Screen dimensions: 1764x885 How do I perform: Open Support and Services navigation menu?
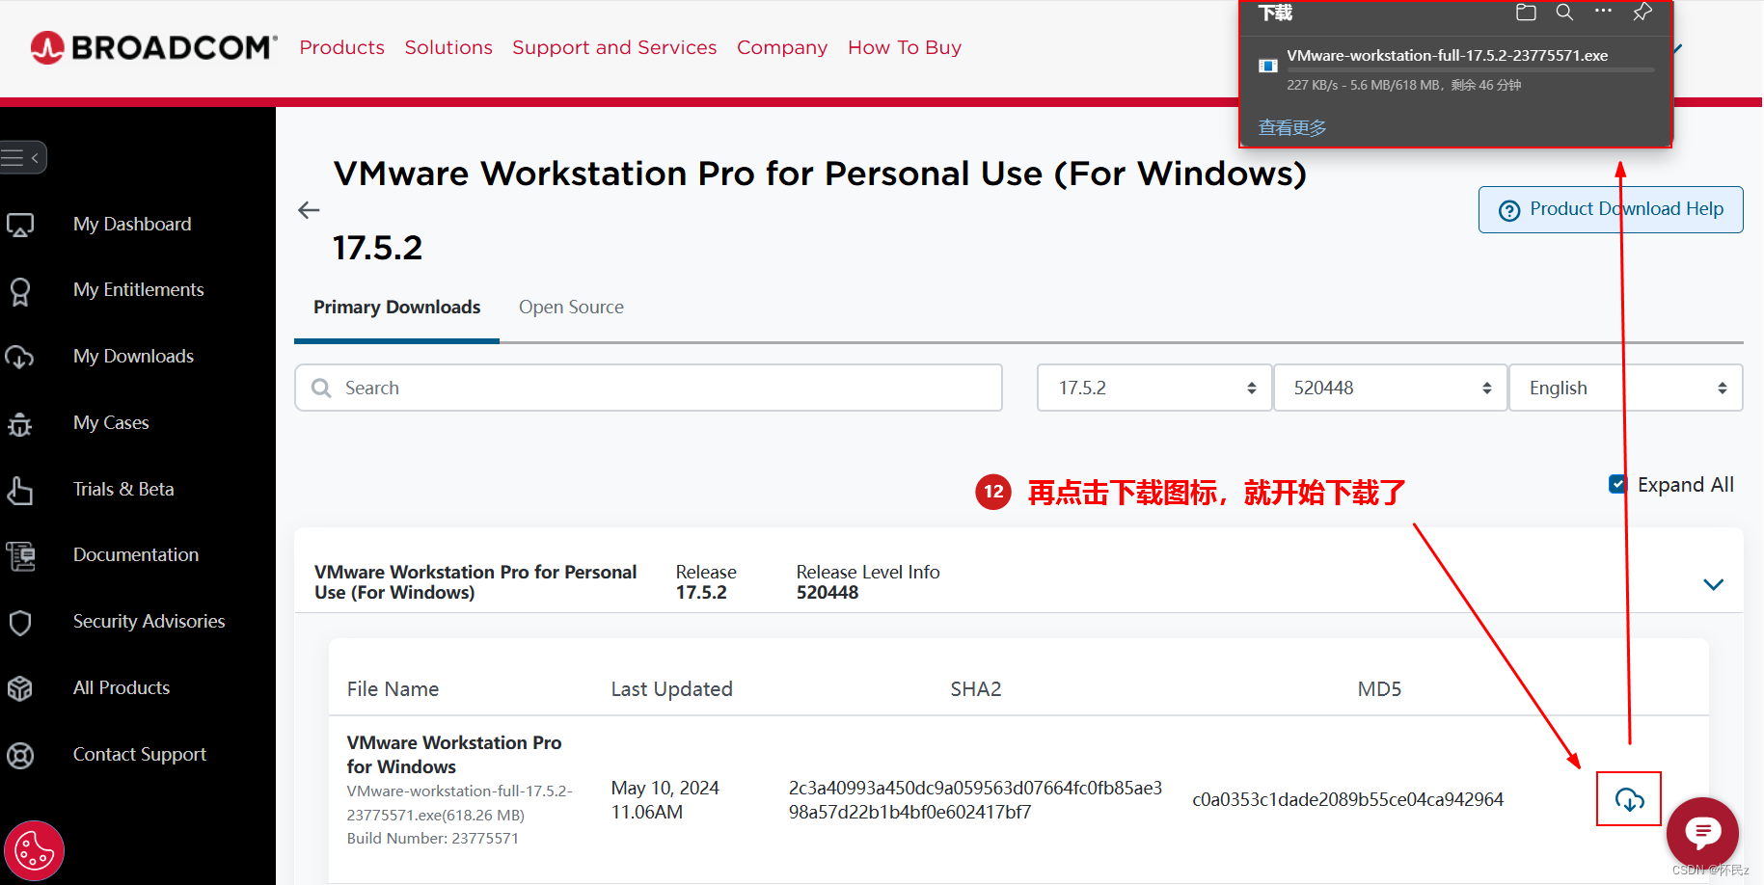614,47
